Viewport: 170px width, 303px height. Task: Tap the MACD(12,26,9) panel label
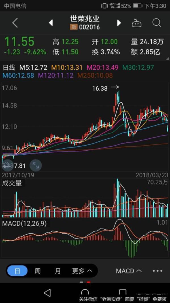tap(24, 223)
